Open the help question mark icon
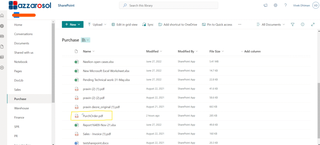Screen dimensions: 320x145 [286, 5]
